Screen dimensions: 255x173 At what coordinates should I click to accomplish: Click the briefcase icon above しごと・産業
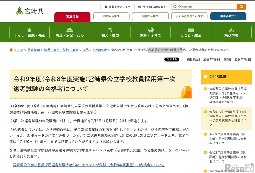[191, 30]
